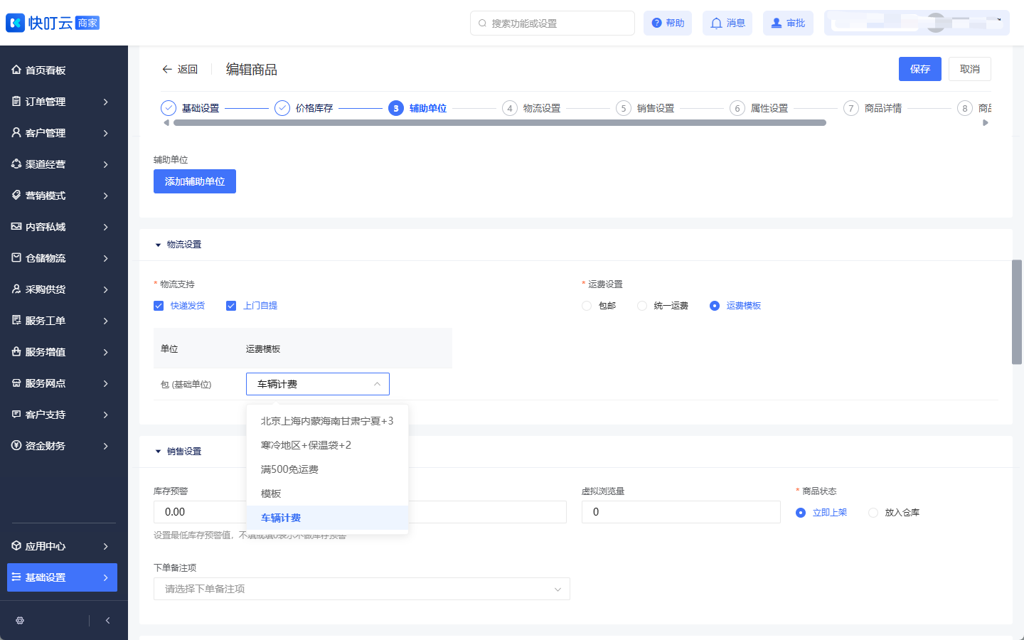Image resolution: width=1024 pixels, height=640 pixels.
Task: Select the 包邮 radio option
Action: pyautogui.click(x=587, y=306)
